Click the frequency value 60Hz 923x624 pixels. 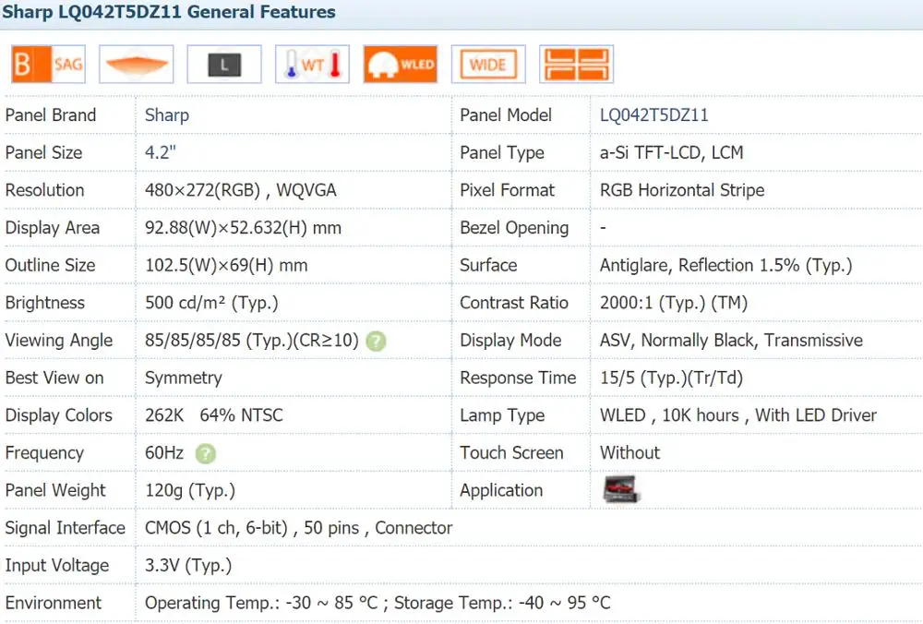(164, 452)
